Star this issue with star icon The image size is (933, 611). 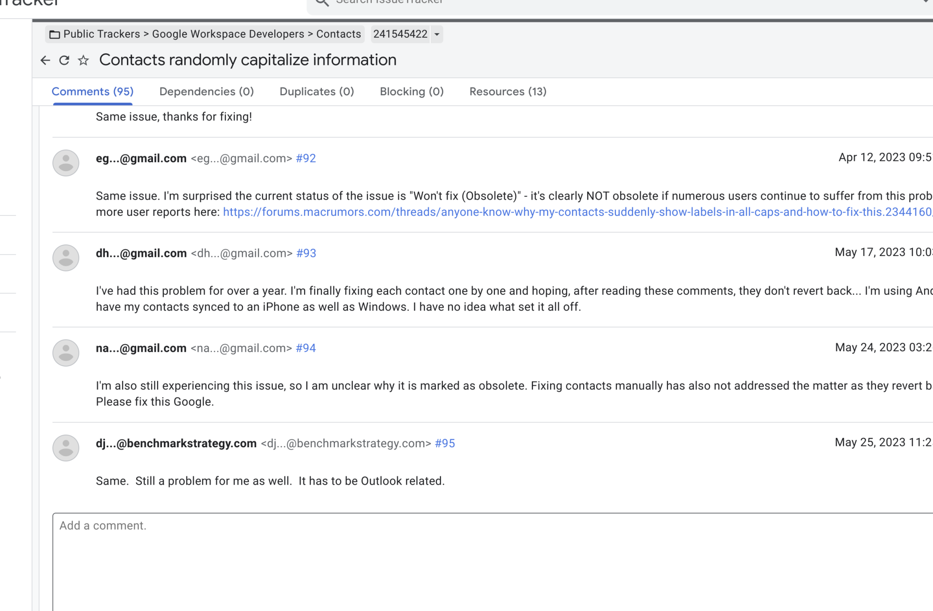(x=84, y=60)
